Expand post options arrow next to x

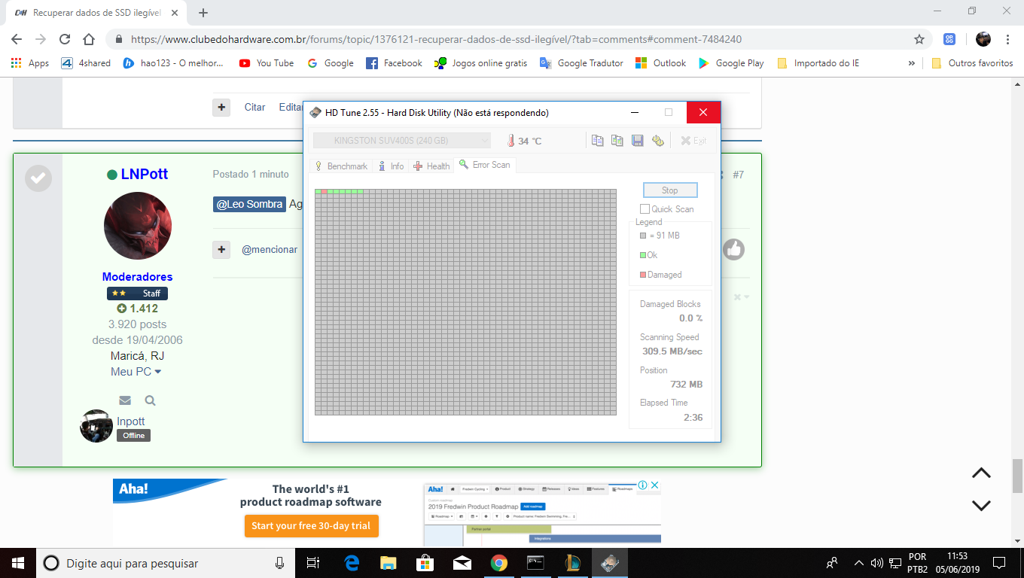point(746,297)
